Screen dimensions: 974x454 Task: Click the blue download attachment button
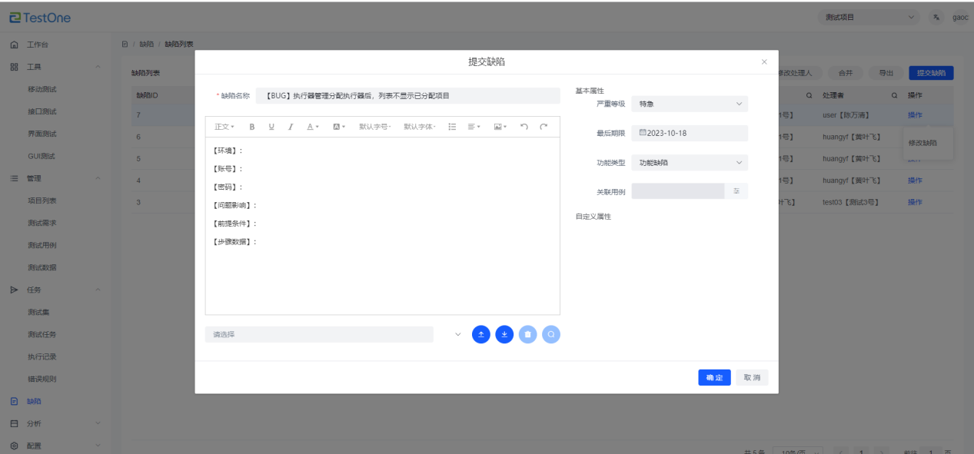point(504,334)
